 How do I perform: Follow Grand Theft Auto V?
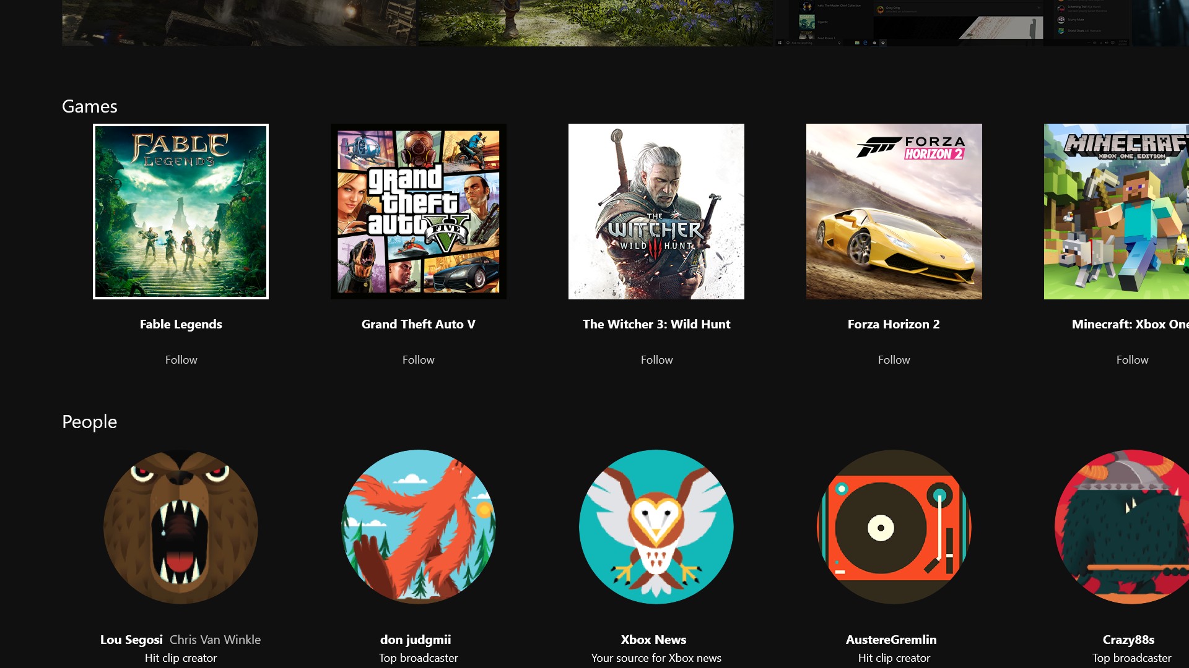[x=419, y=360]
